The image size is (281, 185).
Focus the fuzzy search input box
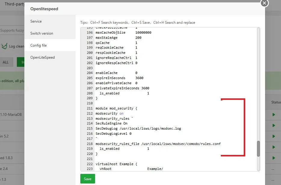point(14,30)
